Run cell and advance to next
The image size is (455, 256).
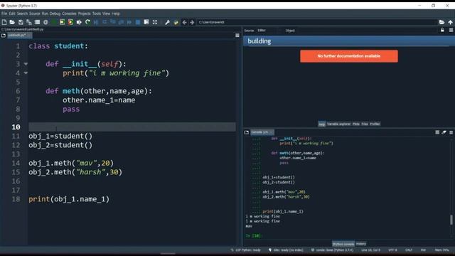pos(70,22)
